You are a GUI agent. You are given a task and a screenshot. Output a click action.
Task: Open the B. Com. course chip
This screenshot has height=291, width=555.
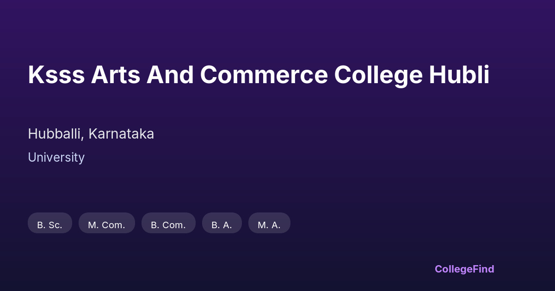point(168,224)
